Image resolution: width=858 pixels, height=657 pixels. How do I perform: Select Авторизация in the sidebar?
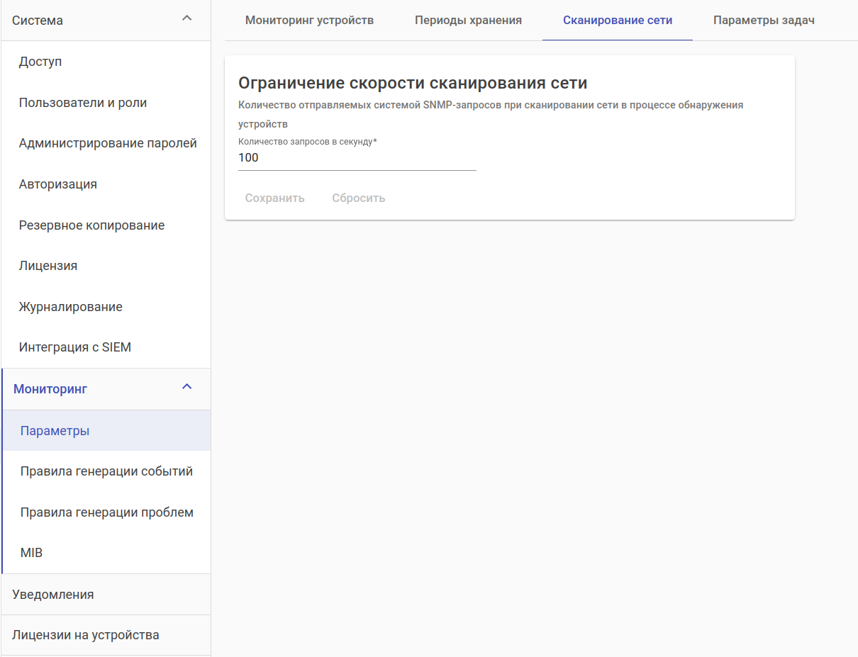click(58, 184)
